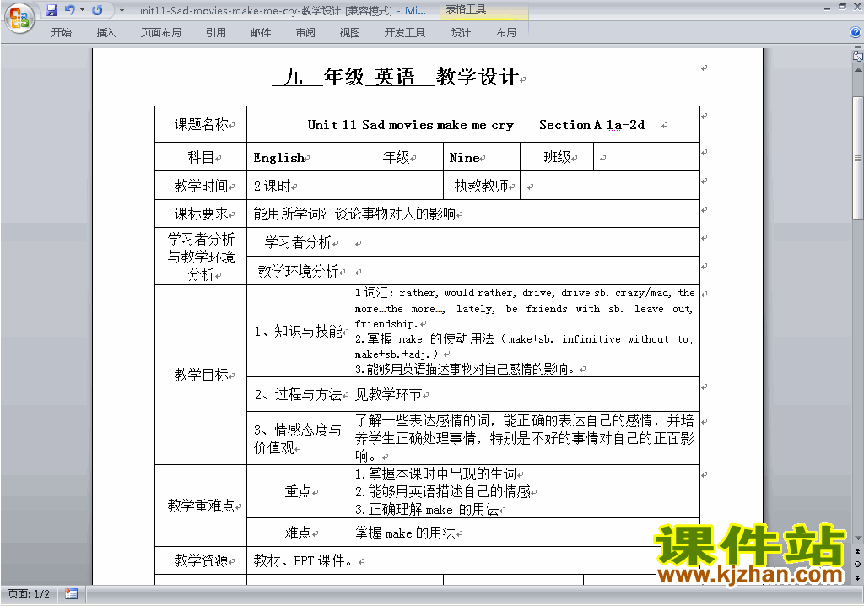Click the text 见教学环节
Image resolution: width=864 pixels, height=606 pixels.
point(388,395)
